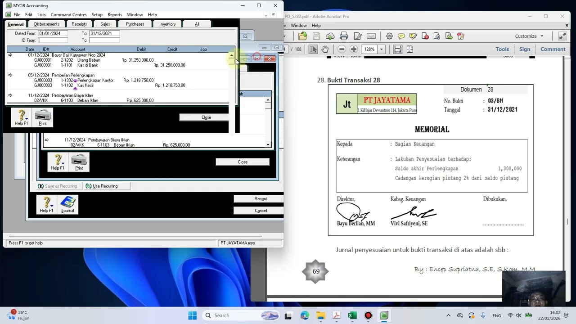Click the To date field showing 31/12/2024
The width and height of the screenshot is (576, 324).
click(104, 33)
